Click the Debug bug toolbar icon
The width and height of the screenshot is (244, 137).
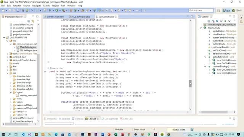pyautogui.click(x=50, y=10)
